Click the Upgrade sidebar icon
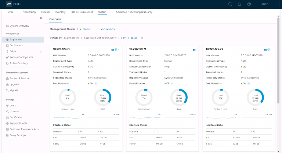Screen dimensions: 282x153 [x=7, y=84]
